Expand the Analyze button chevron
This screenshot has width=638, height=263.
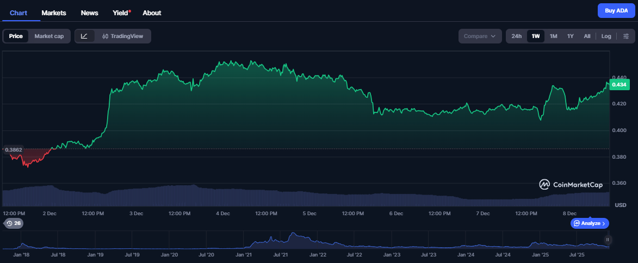coord(604,223)
